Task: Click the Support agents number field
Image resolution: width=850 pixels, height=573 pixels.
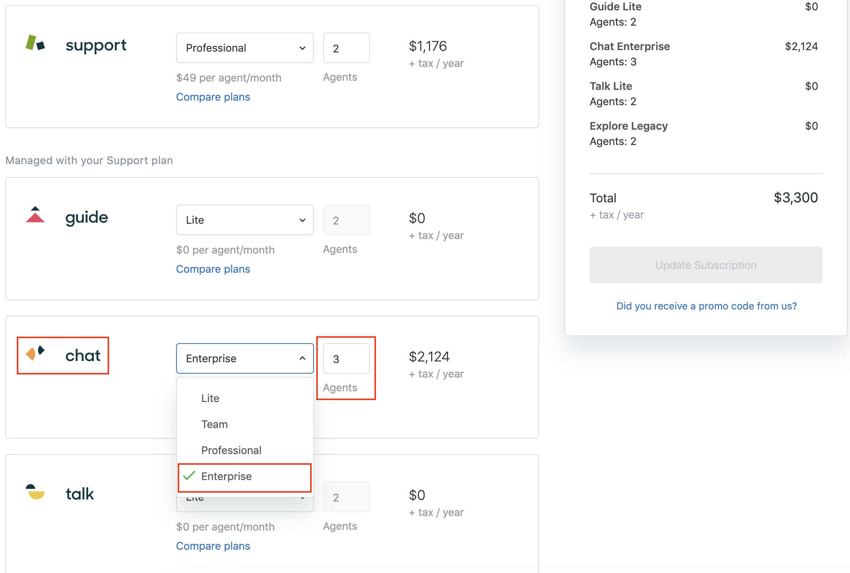Action: [x=346, y=48]
